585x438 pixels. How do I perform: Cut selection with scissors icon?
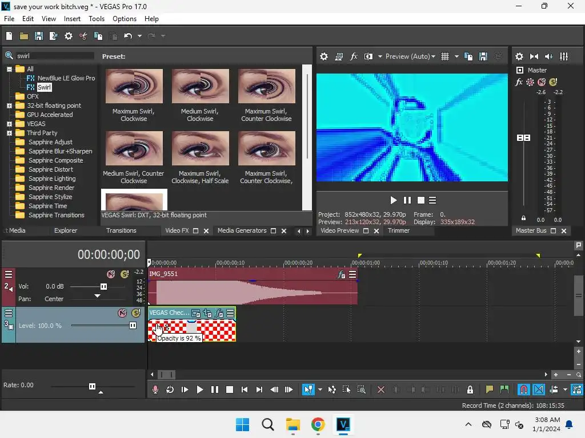(83, 36)
